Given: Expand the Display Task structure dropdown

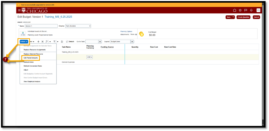Looking at the screenshot, I should (x=78, y=26).
